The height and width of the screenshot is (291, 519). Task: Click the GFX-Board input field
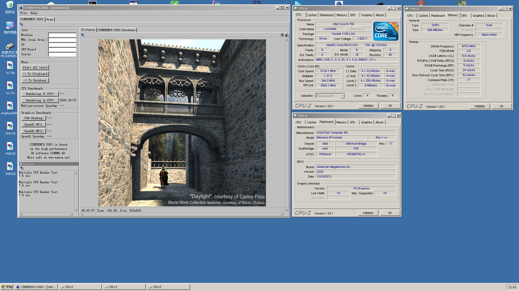click(62, 50)
